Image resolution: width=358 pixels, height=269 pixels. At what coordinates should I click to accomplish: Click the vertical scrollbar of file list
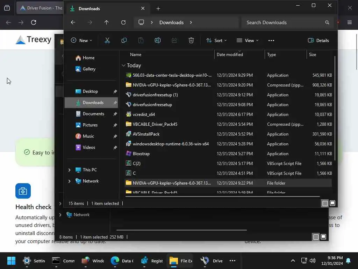click(x=335, y=108)
